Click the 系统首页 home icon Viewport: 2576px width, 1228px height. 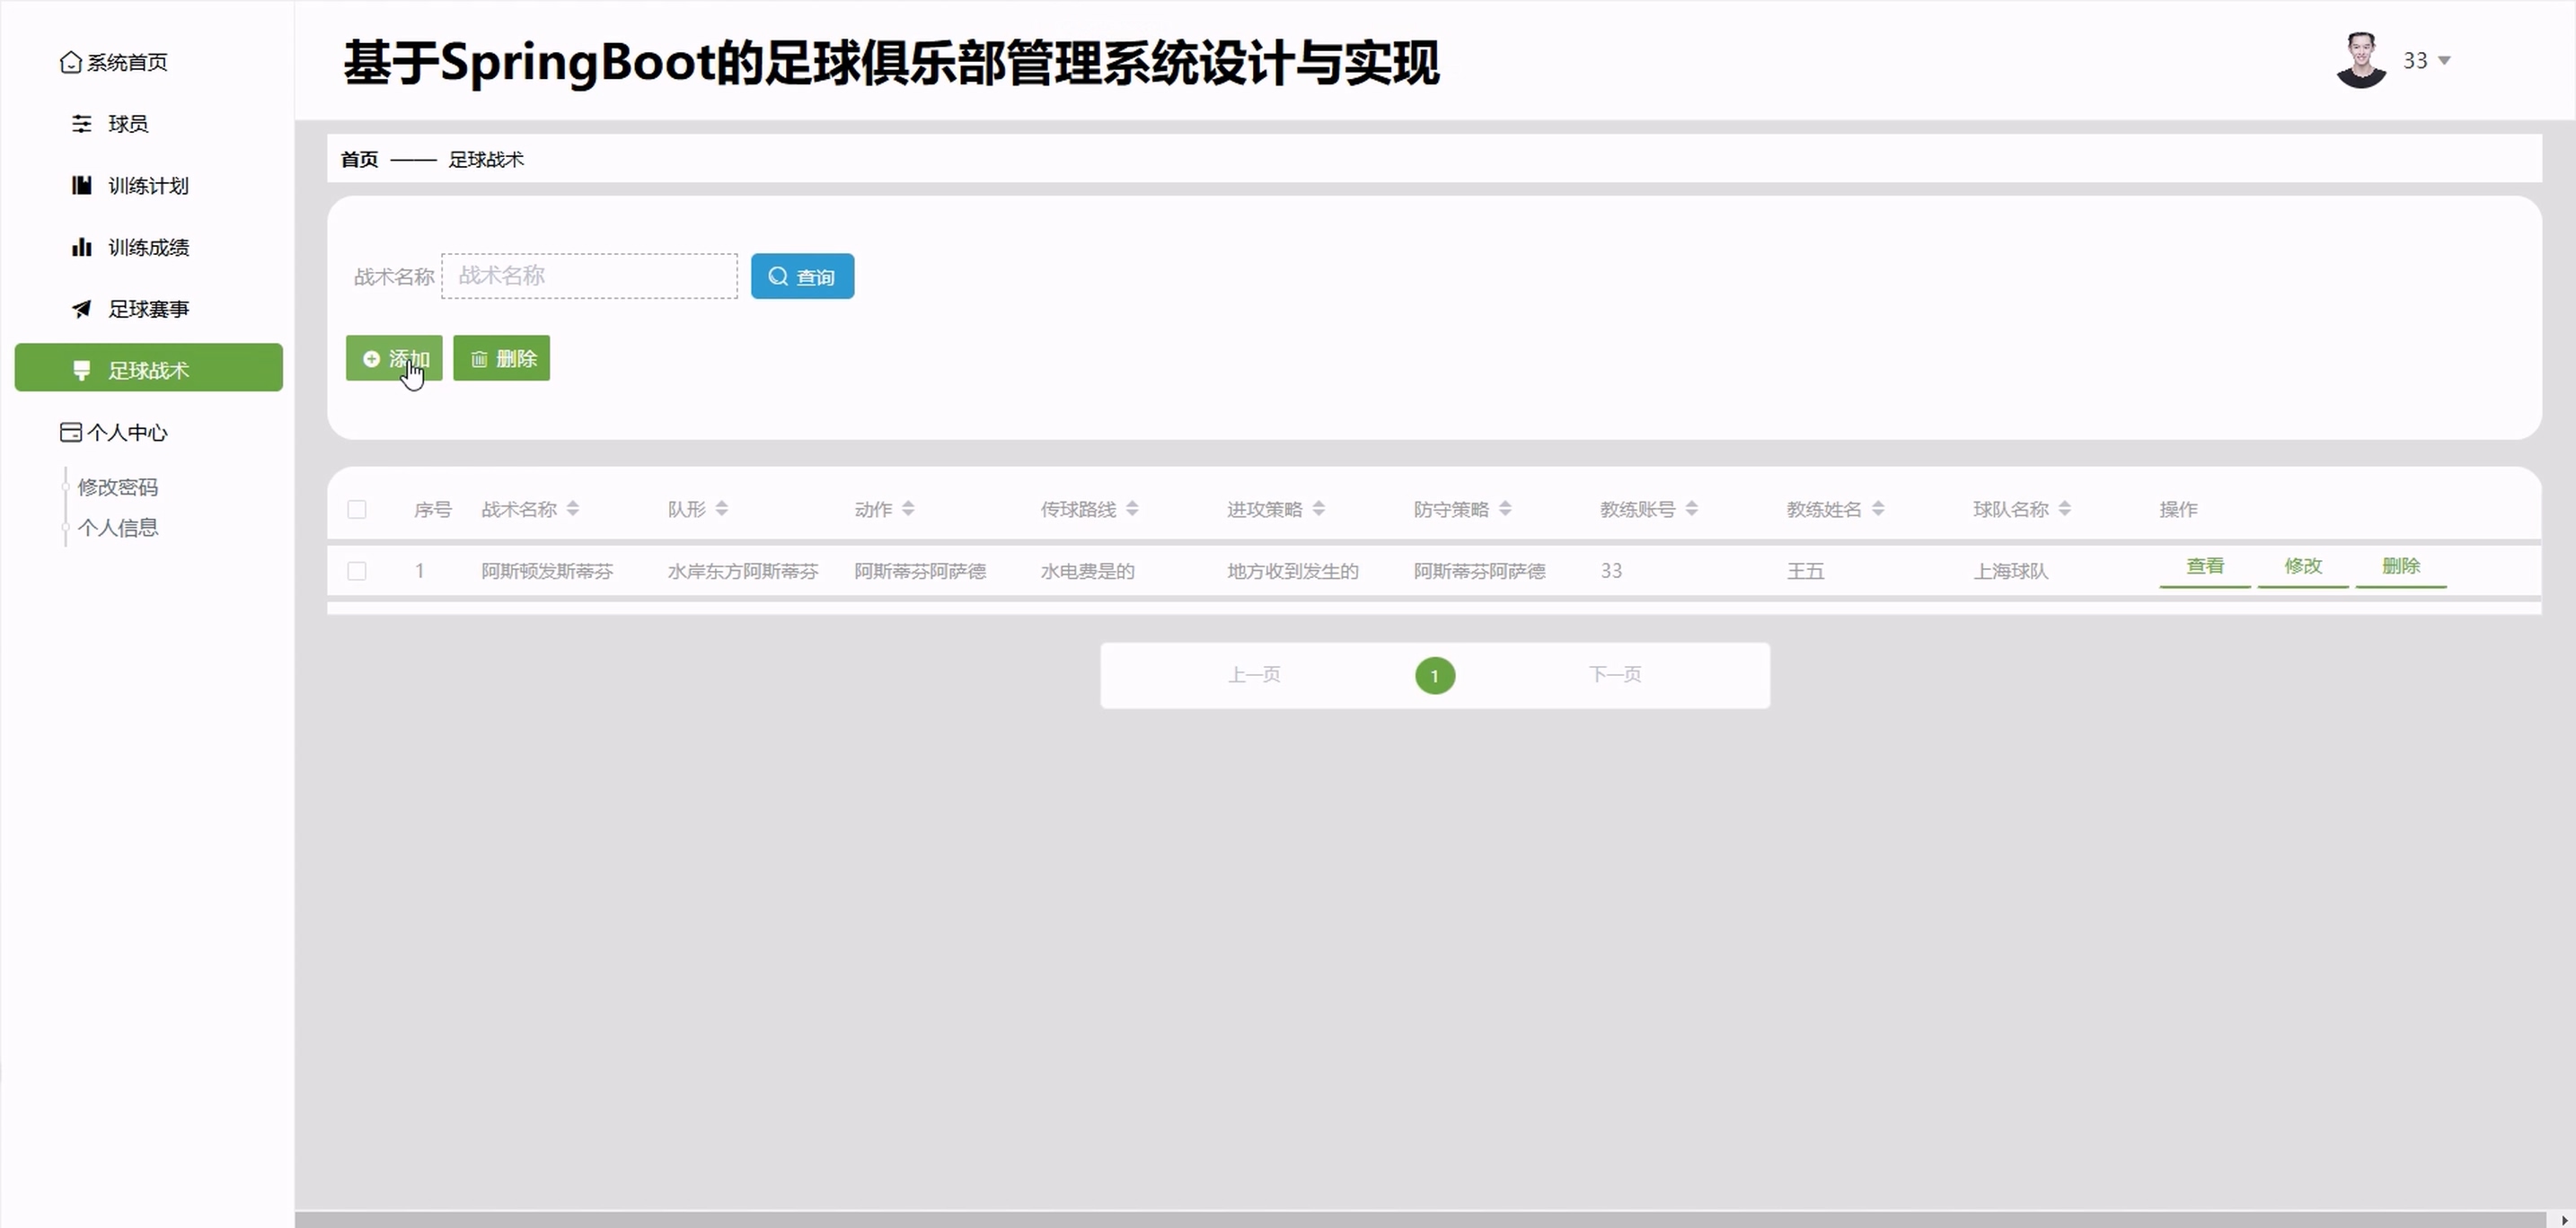coord(70,62)
